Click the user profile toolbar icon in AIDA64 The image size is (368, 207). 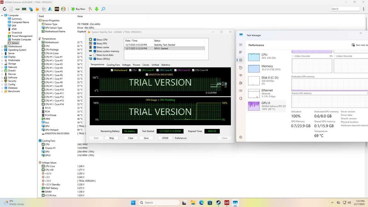pos(50,9)
